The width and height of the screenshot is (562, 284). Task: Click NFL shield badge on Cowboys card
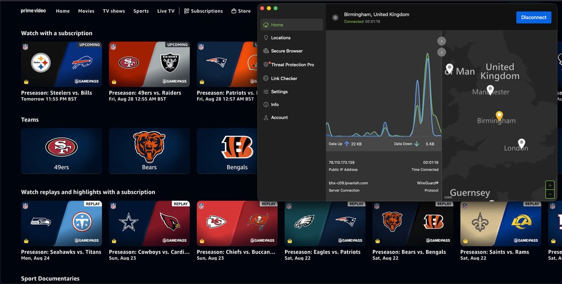click(113, 206)
